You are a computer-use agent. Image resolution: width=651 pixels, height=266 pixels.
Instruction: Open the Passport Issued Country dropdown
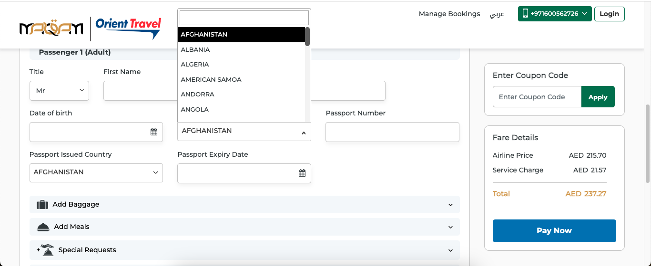click(x=96, y=172)
